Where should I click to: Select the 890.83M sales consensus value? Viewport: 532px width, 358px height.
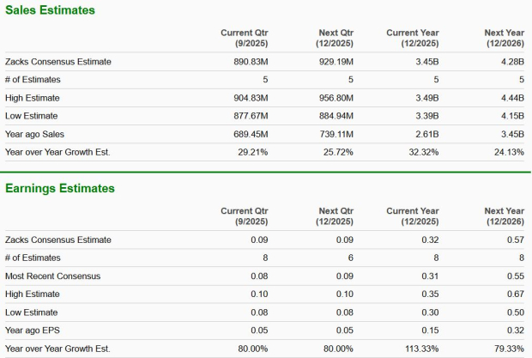(x=249, y=62)
